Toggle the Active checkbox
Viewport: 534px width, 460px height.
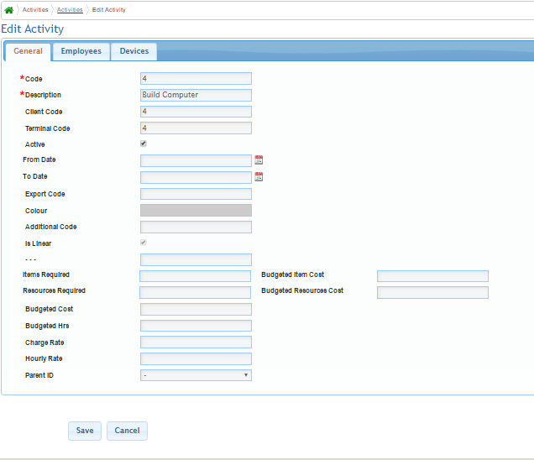pyautogui.click(x=144, y=144)
